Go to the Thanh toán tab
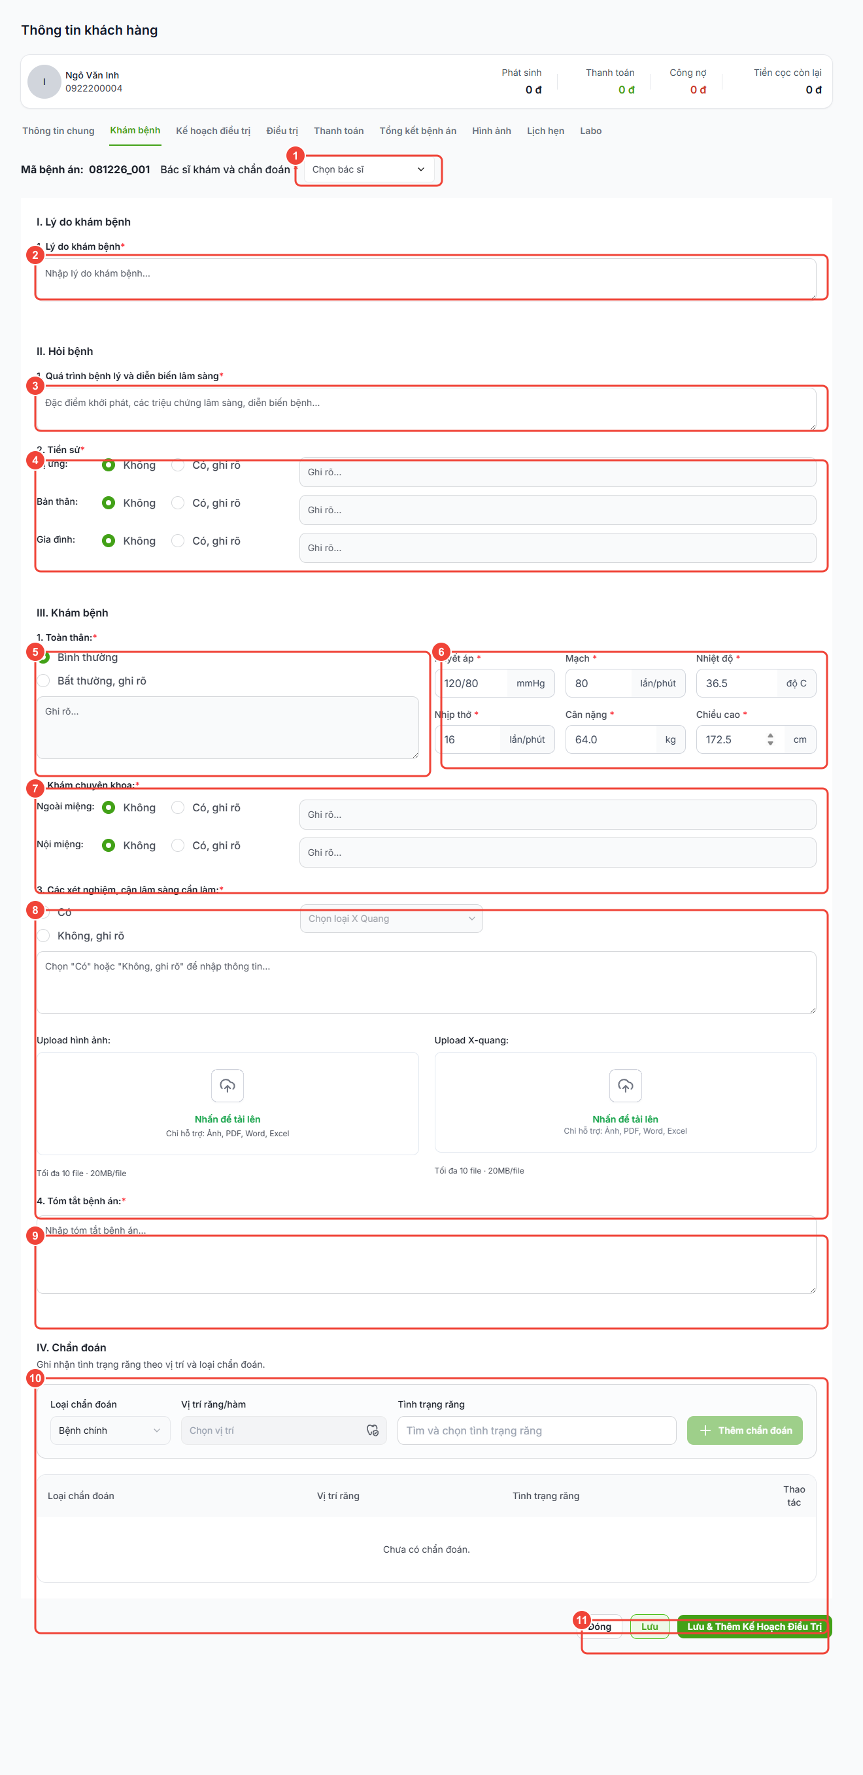The image size is (863, 1775). [339, 131]
